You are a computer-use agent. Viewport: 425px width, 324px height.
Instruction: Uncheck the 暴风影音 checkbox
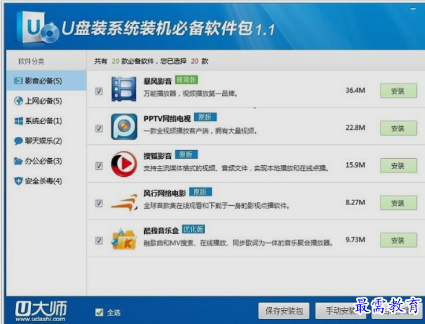(x=99, y=91)
